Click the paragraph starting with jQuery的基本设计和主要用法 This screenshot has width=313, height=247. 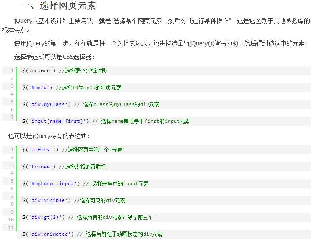[156, 26]
